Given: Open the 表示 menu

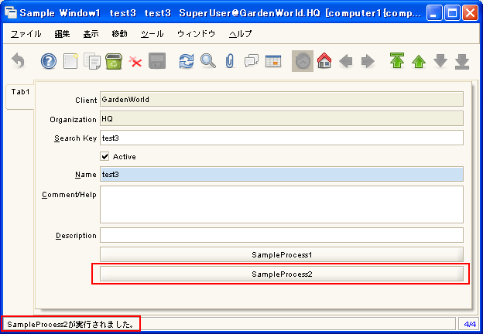Looking at the screenshot, I should pyautogui.click(x=91, y=34).
